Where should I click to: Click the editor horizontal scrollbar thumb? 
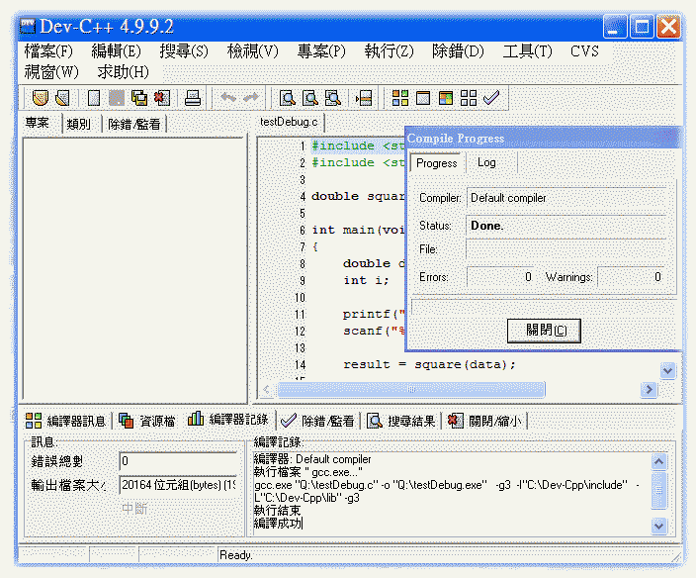coord(411,390)
